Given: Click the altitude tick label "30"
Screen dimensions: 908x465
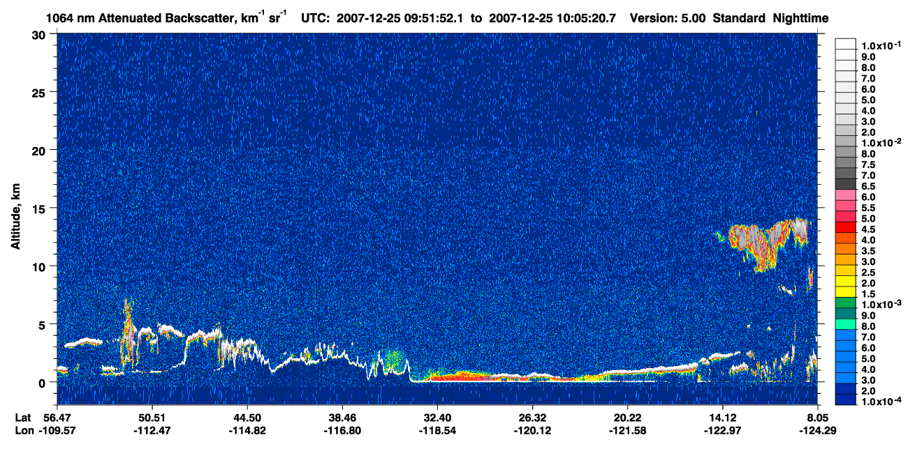Looking at the screenshot, I should click(41, 34).
